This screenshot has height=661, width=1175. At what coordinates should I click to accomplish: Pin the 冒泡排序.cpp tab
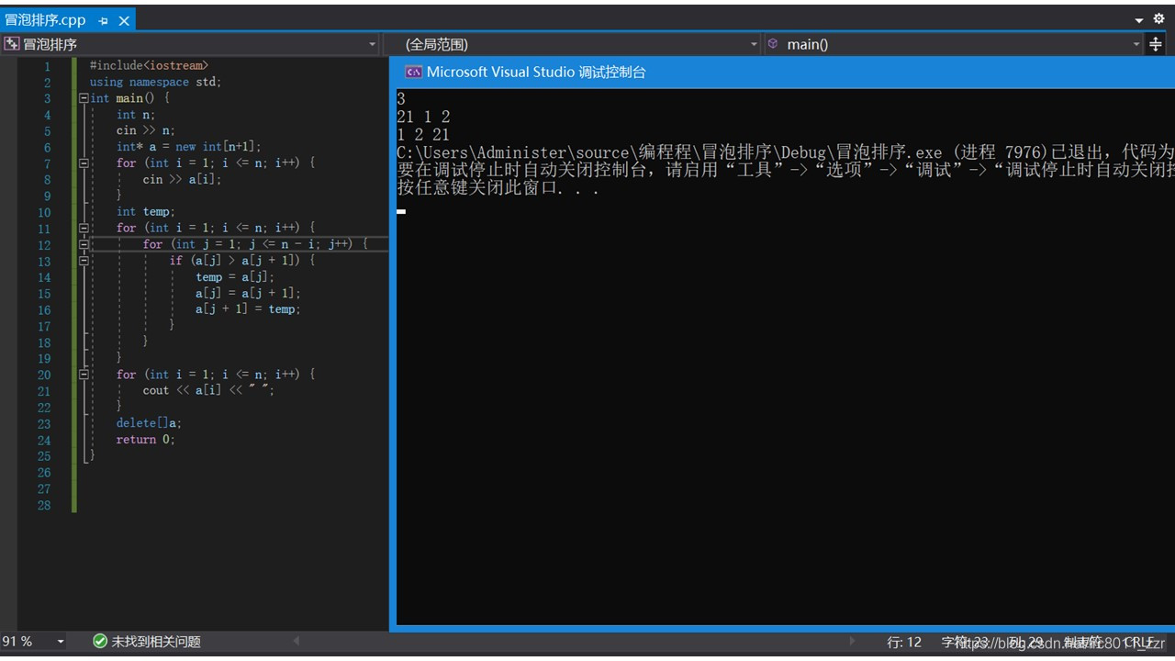[104, 19]
